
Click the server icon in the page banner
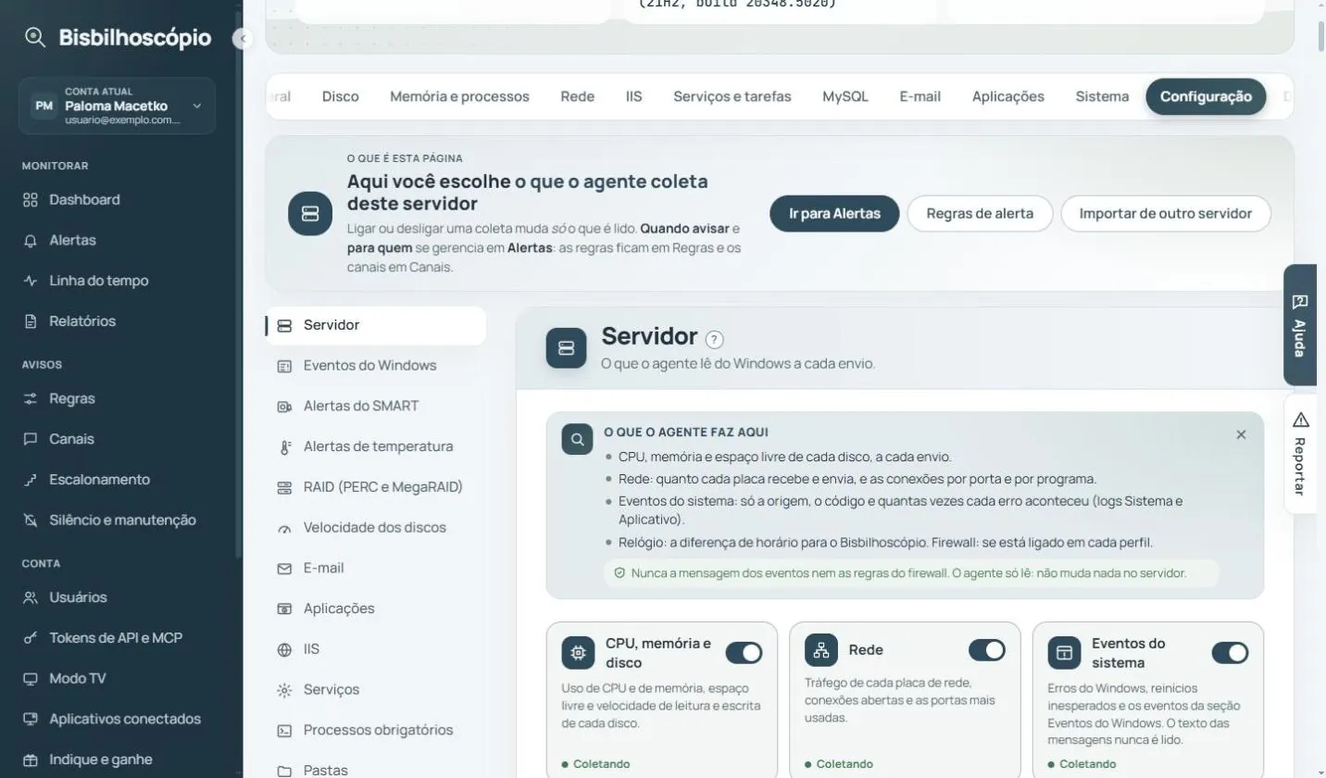tap(310, 214)
